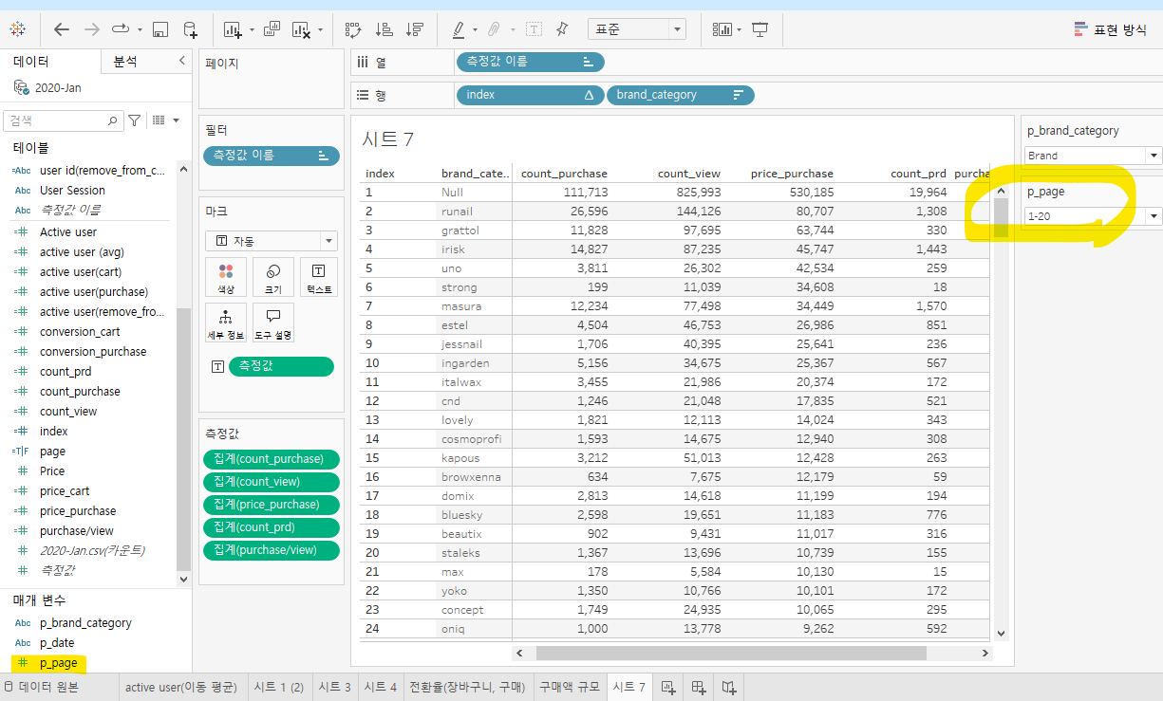Open sheet tab 시트 1 (2)
This screenshot has height=701, width=1163.
tap(278, 688)
